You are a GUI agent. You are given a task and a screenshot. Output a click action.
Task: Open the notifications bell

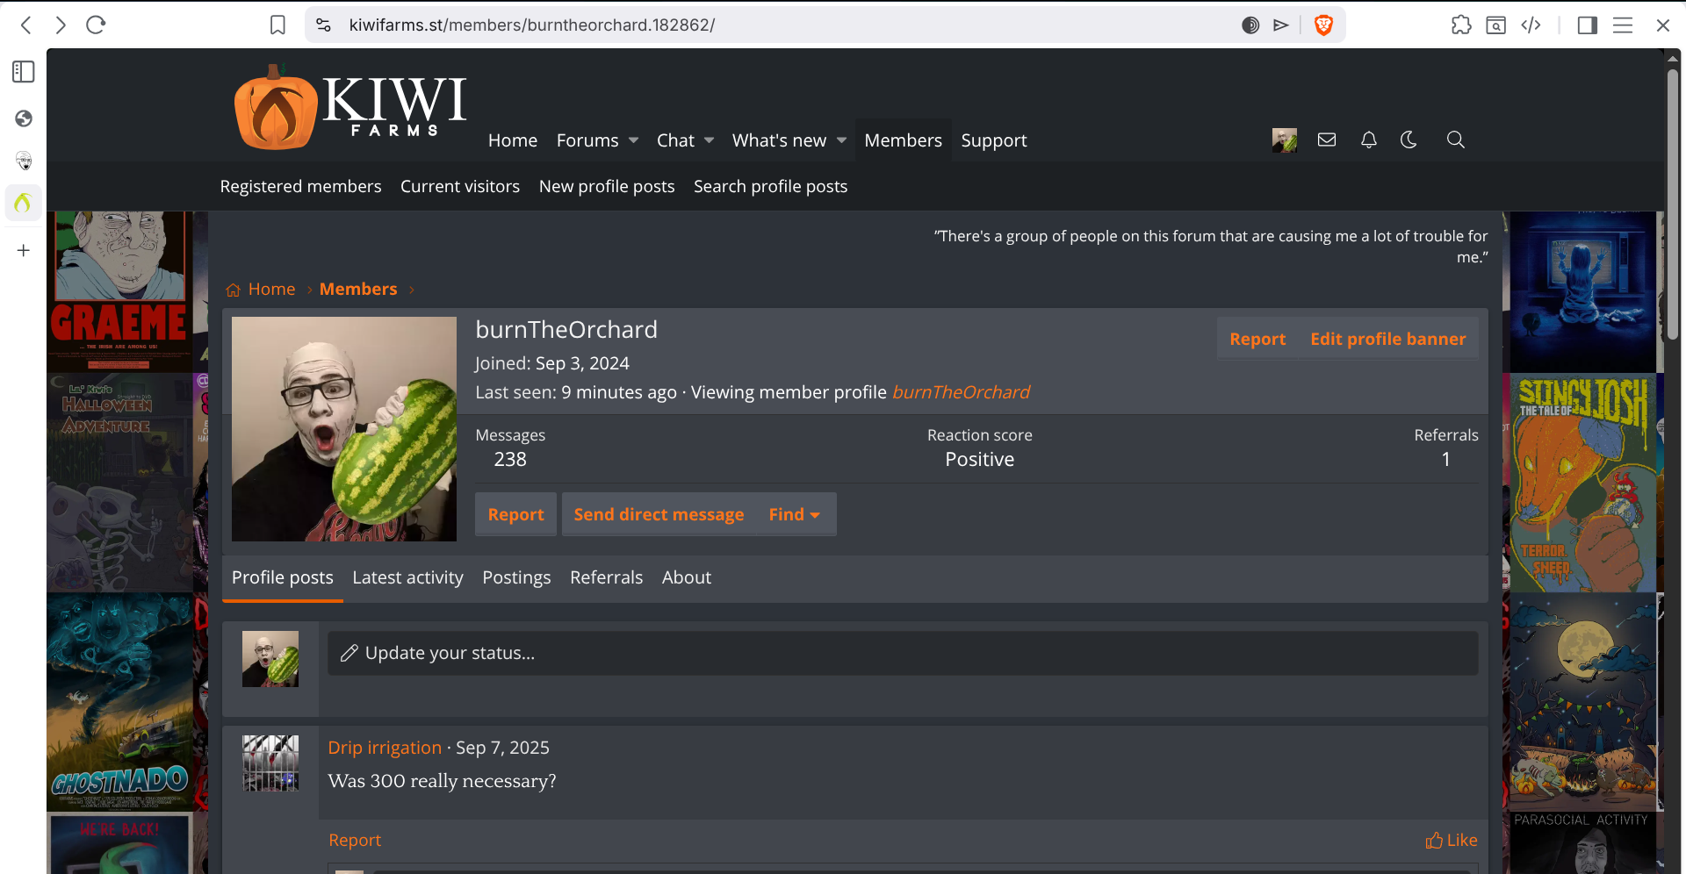1368,140
